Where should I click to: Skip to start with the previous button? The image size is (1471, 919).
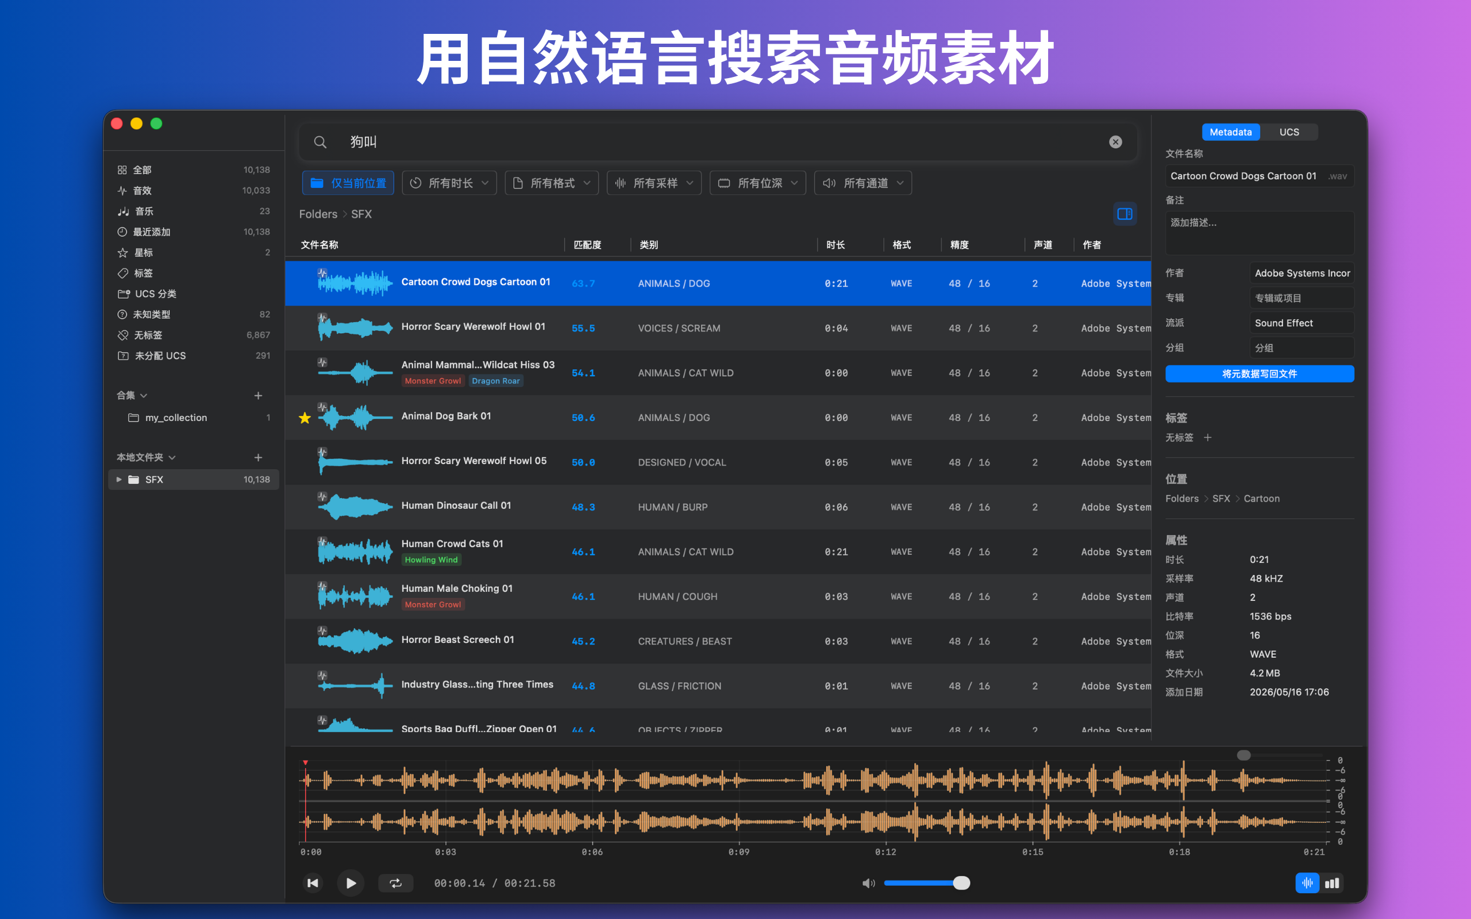tap(313, 883)
